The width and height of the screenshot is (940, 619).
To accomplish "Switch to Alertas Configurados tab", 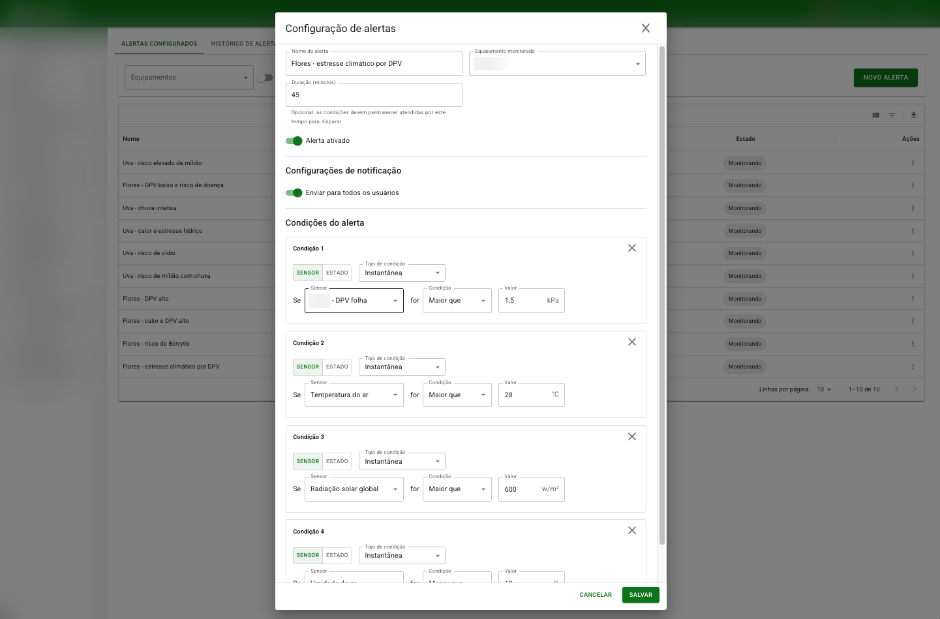I will coord(159,44).
